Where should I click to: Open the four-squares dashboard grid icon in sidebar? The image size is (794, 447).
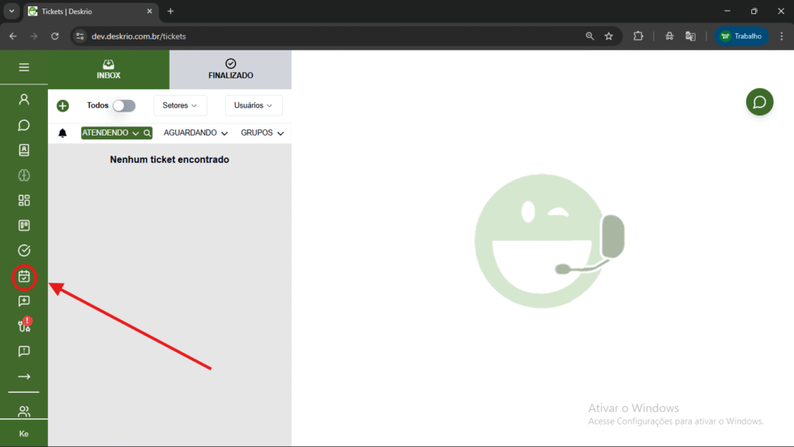pos(24,201)
